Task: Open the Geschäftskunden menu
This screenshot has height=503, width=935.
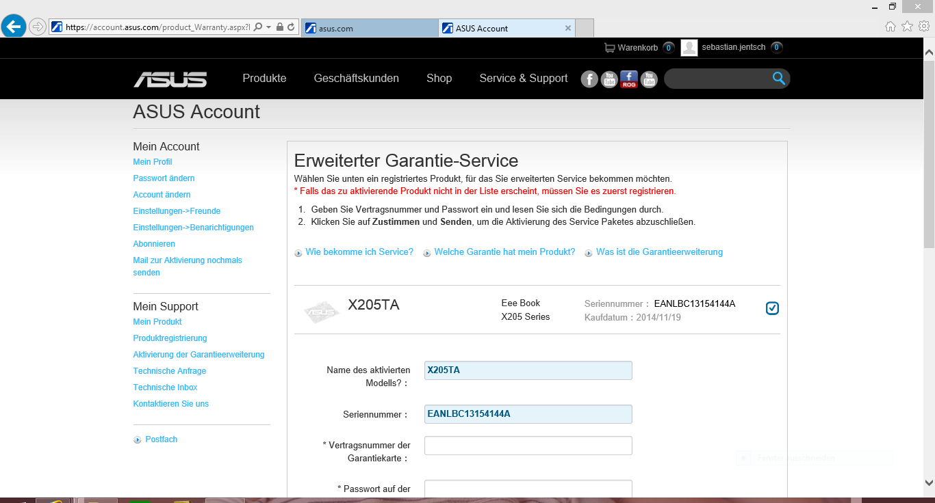Action: coord(357,79)
